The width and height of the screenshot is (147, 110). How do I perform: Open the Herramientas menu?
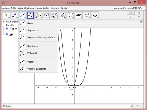42,8
